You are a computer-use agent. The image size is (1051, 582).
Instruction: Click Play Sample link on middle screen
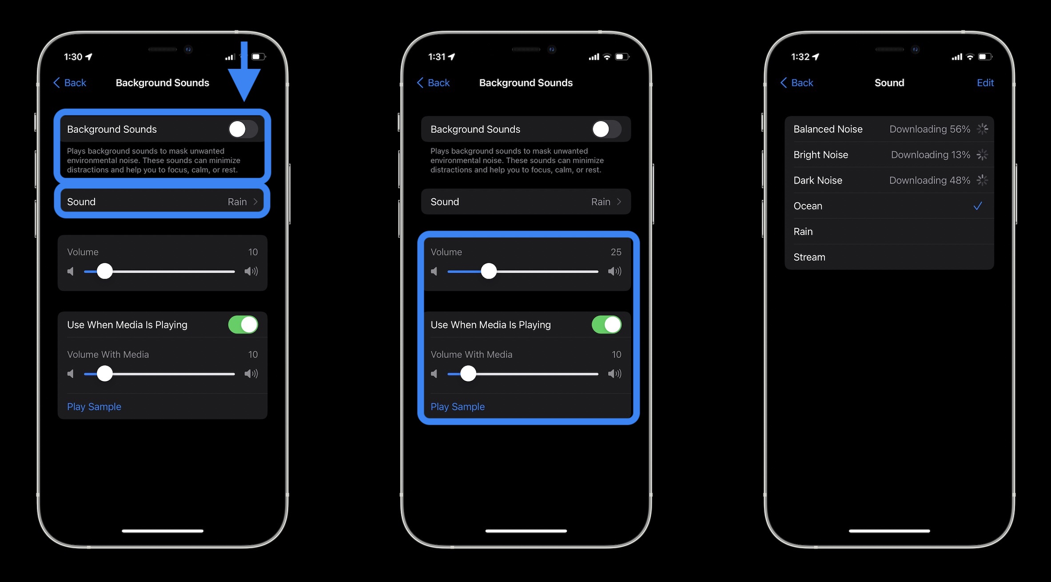[x=457, y=407]
